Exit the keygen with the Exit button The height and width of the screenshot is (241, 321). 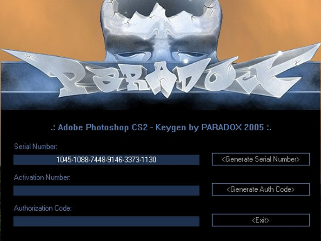pyautogui.click(x=261, y=220)
